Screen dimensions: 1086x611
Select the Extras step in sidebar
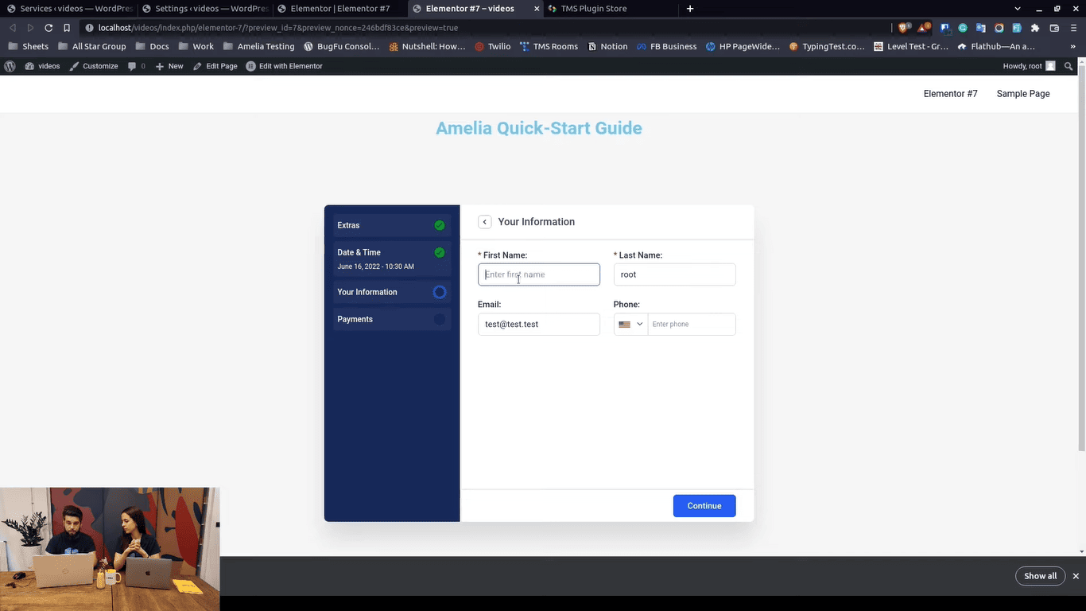pos(392,225)
